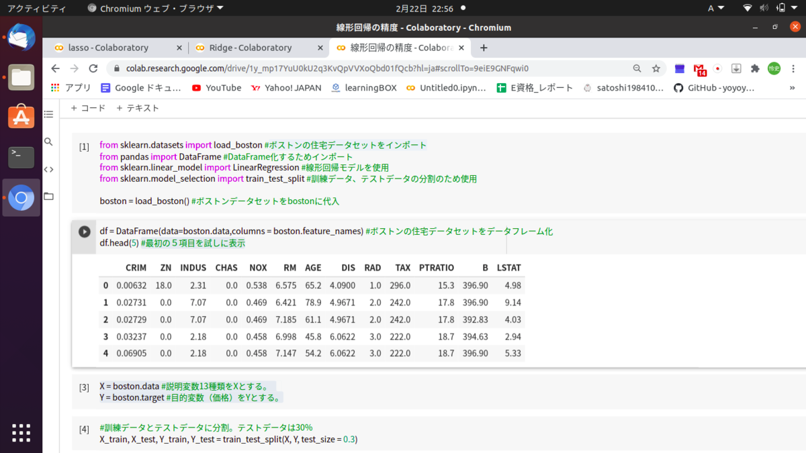Add a code cell with + コード
Viewport: 806px width, 453px height.
(x=88, y=108)
